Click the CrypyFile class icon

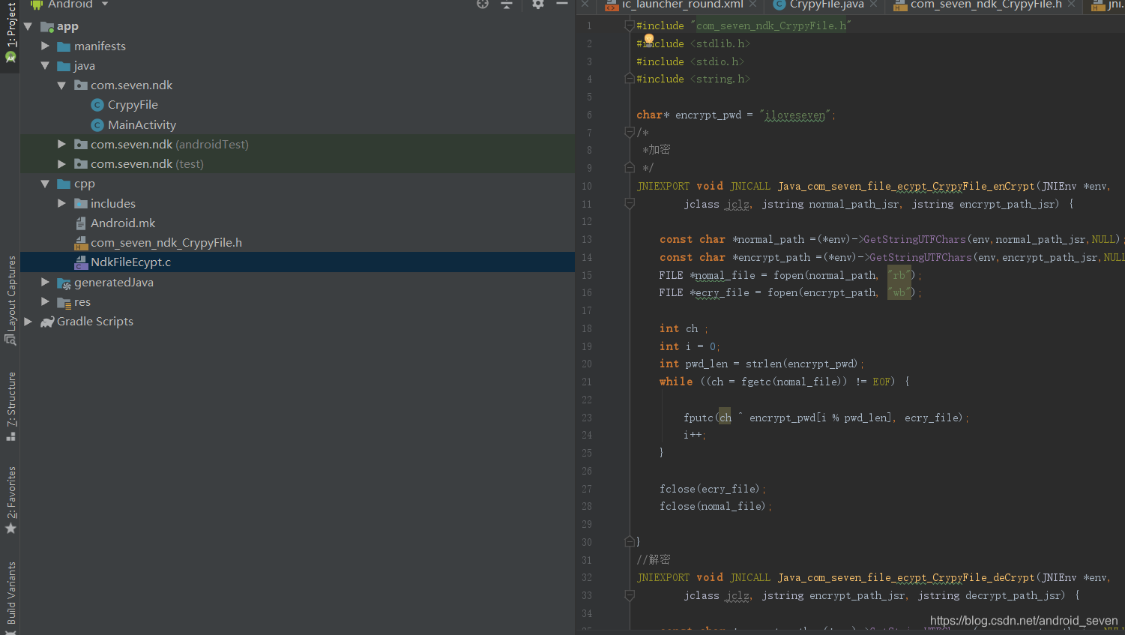coord(97,105)
